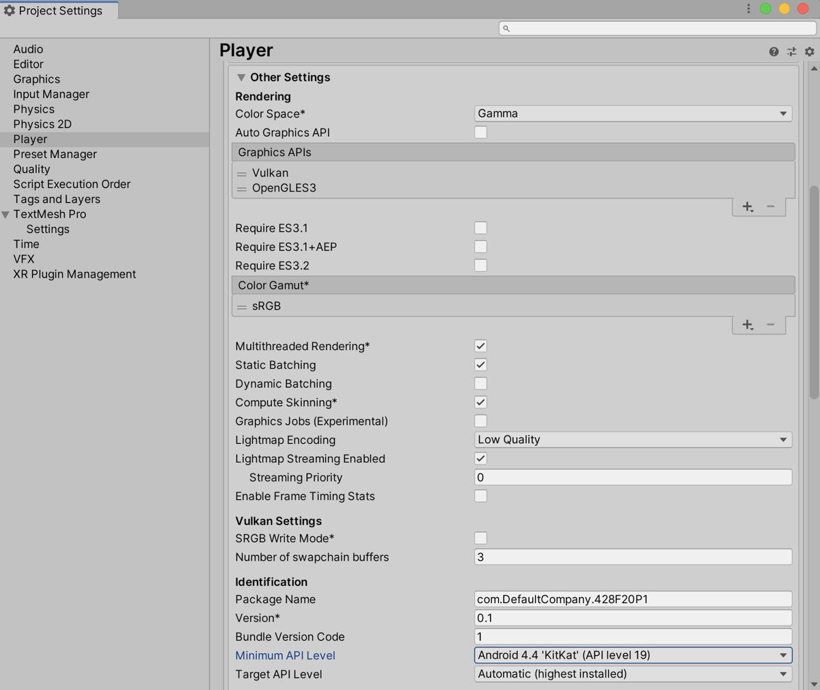Edit the Version field
The width and height of the screenshot is (820, 690).
click(633, 618)
